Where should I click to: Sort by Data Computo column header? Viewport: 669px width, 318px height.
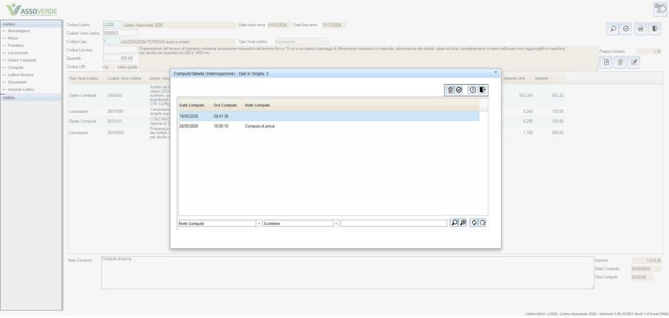coord(192,105)
